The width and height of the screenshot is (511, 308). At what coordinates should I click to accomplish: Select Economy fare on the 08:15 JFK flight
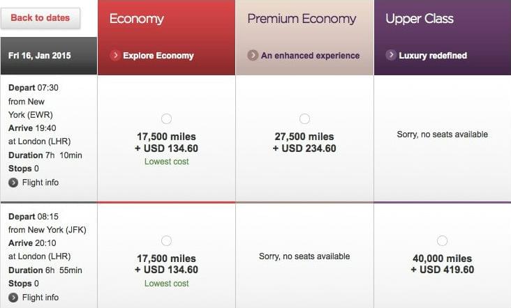point(167,240)
